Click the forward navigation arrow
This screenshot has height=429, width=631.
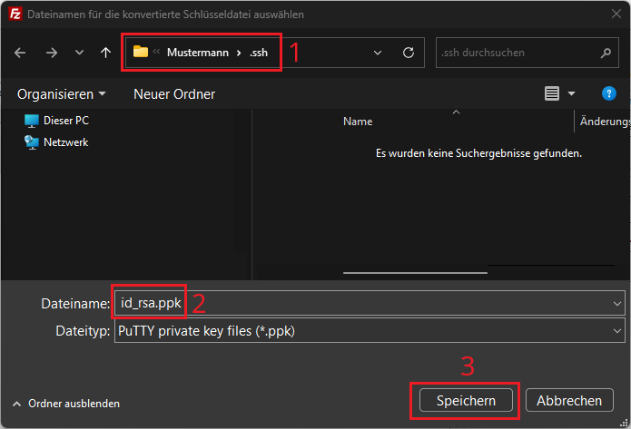52,53
